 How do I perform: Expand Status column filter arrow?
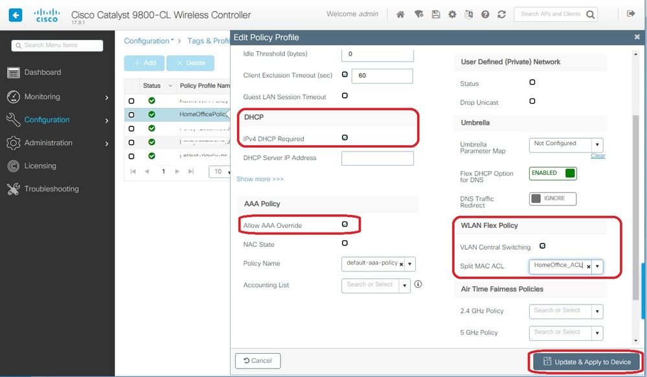tap(170, 86)
